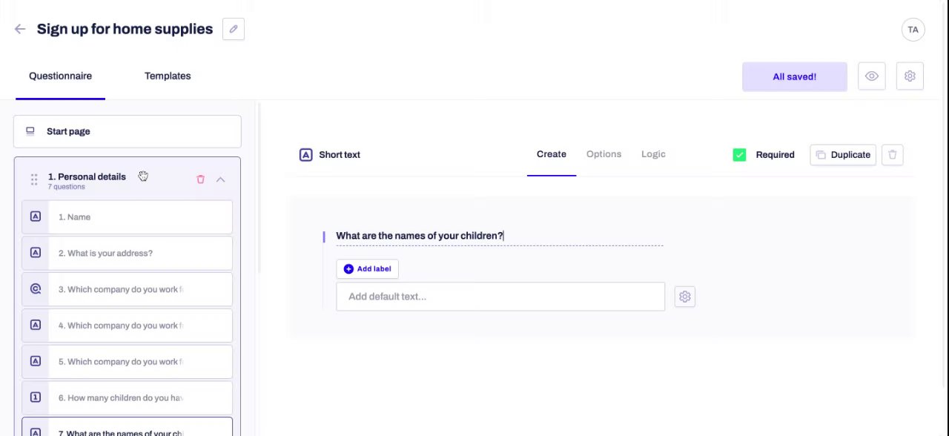
Task: Open default text field settings gear
Action: [x=685, y=297]
